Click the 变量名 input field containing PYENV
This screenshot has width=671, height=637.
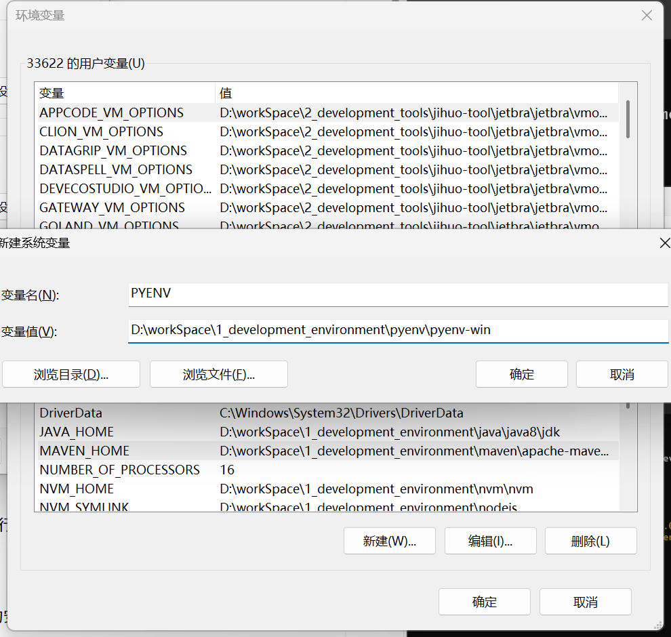coord(398,295)
